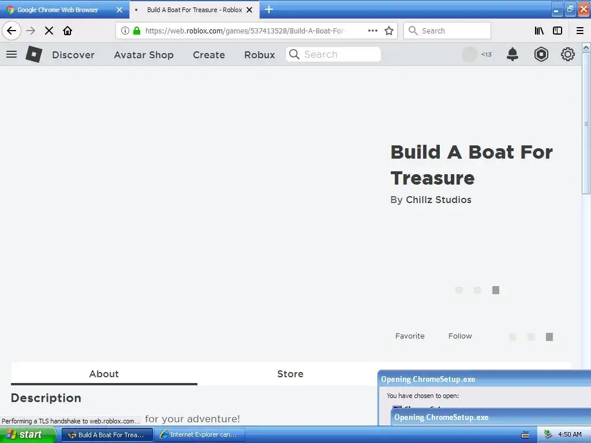Show site information via the info icon
This screenshot has width=591, height=443.
tap(125, 31)
